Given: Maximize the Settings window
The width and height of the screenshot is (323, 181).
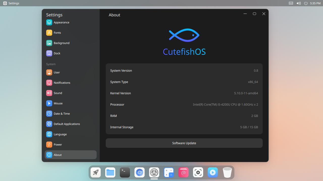Looking at the screenshot, I should coord(254,14).
